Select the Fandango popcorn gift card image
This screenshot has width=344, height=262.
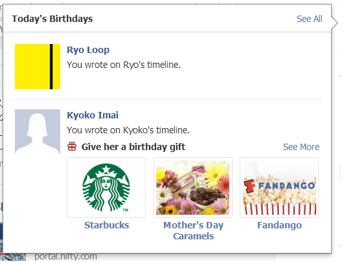[279, 188]
